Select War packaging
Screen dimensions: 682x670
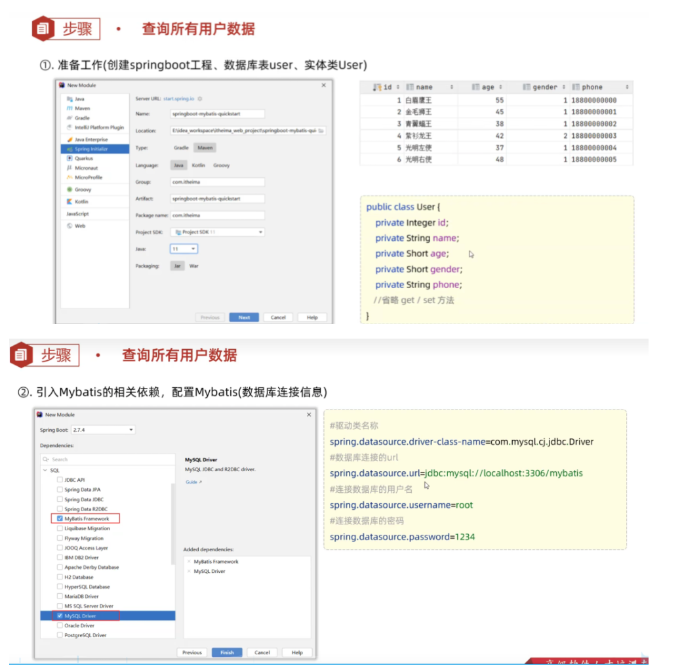click(193, 266)
